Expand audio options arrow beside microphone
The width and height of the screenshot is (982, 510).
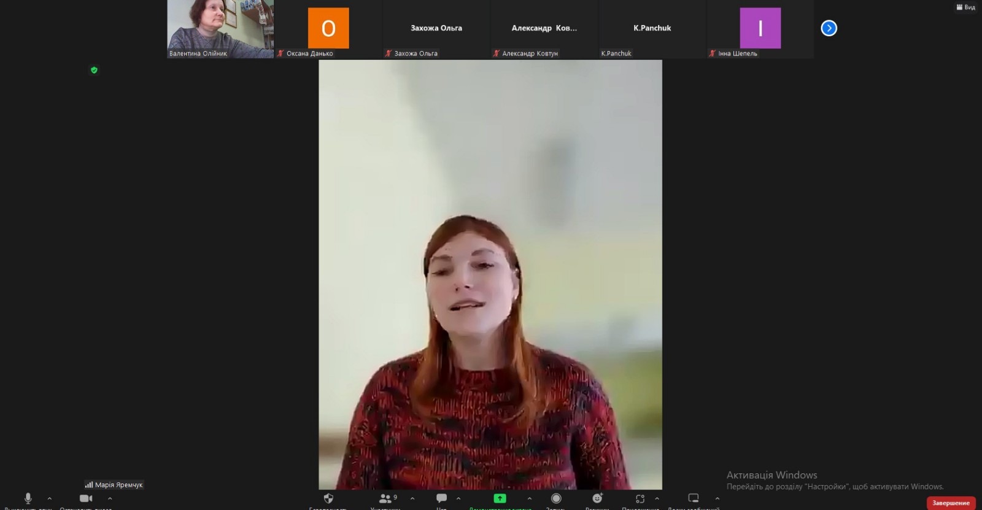pos(50,498)
